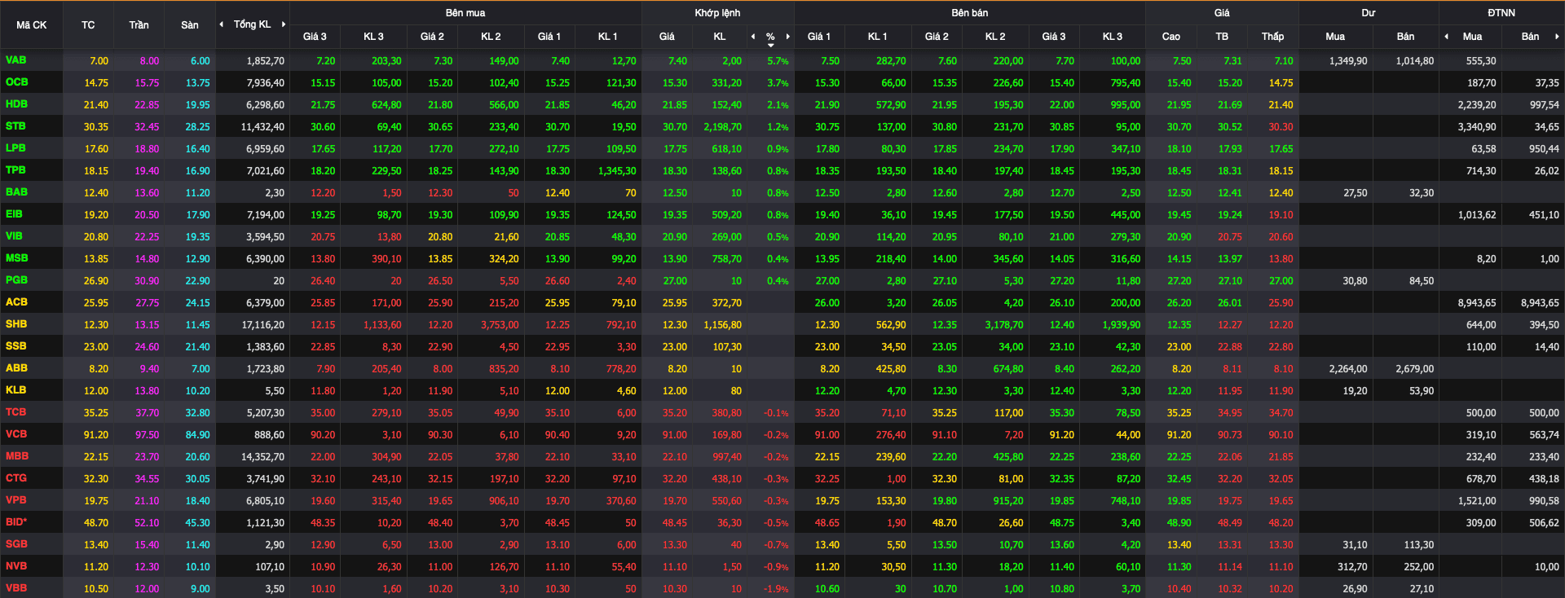This screenshot has height=598, width=1565.
Task: Open the KLB stock symbol
Action: tap(15, 390)
